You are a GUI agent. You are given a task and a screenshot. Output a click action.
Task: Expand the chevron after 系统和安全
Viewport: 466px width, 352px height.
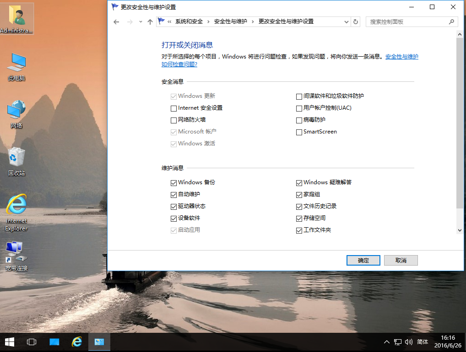(208, 21)
